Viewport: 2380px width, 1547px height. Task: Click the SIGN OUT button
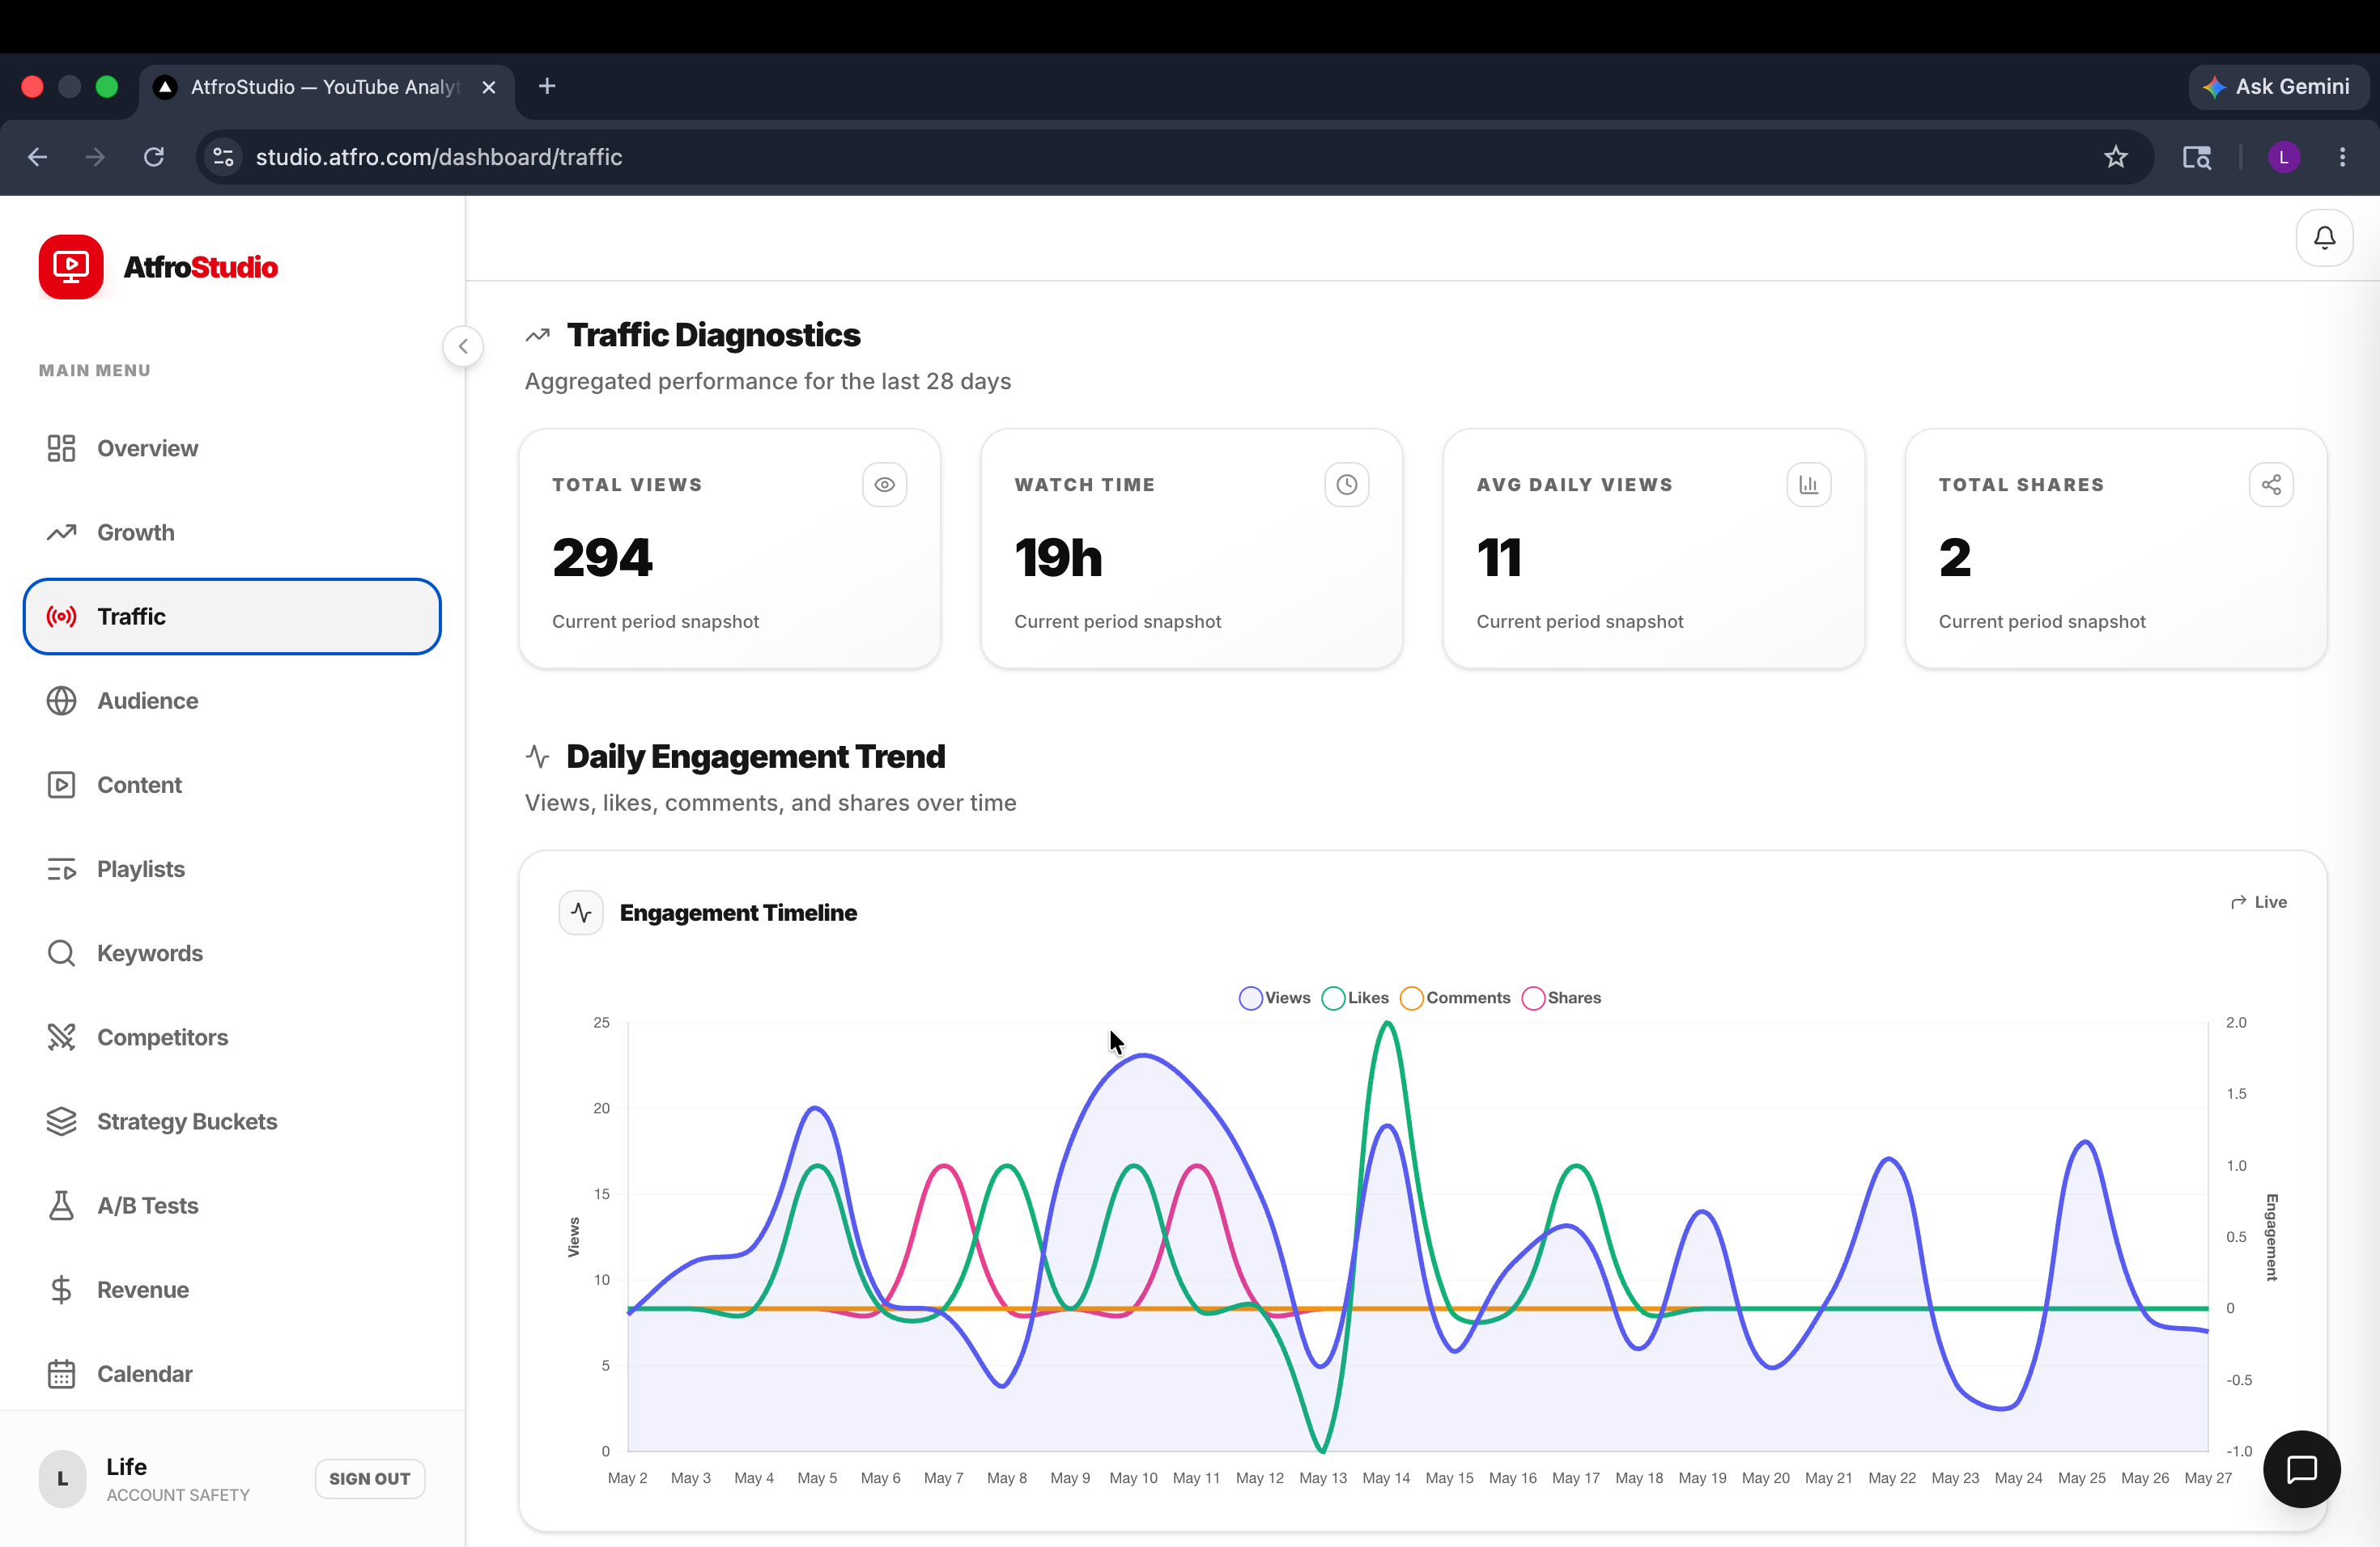pyautogui.click(x=370, y=1479)
